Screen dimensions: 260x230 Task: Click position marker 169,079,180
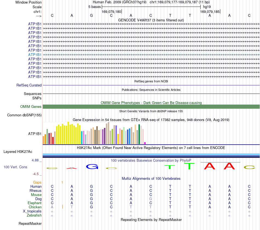click(111, 12)
